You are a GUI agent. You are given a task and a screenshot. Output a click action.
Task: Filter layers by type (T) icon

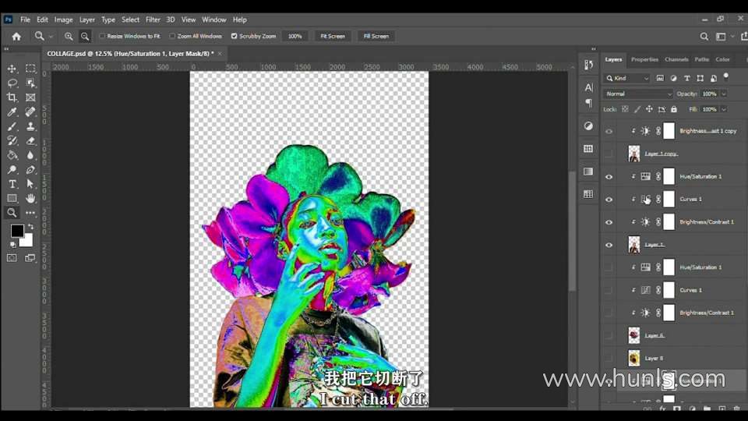coord(687,78)
